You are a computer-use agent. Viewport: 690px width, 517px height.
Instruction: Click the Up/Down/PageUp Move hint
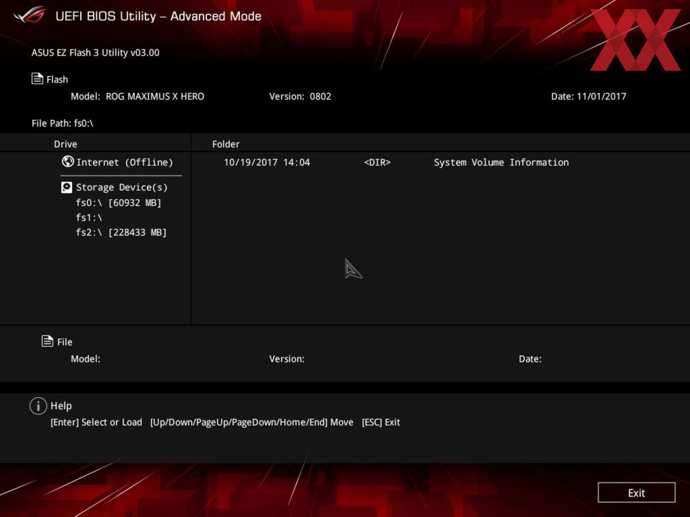(x=252, y=422)
